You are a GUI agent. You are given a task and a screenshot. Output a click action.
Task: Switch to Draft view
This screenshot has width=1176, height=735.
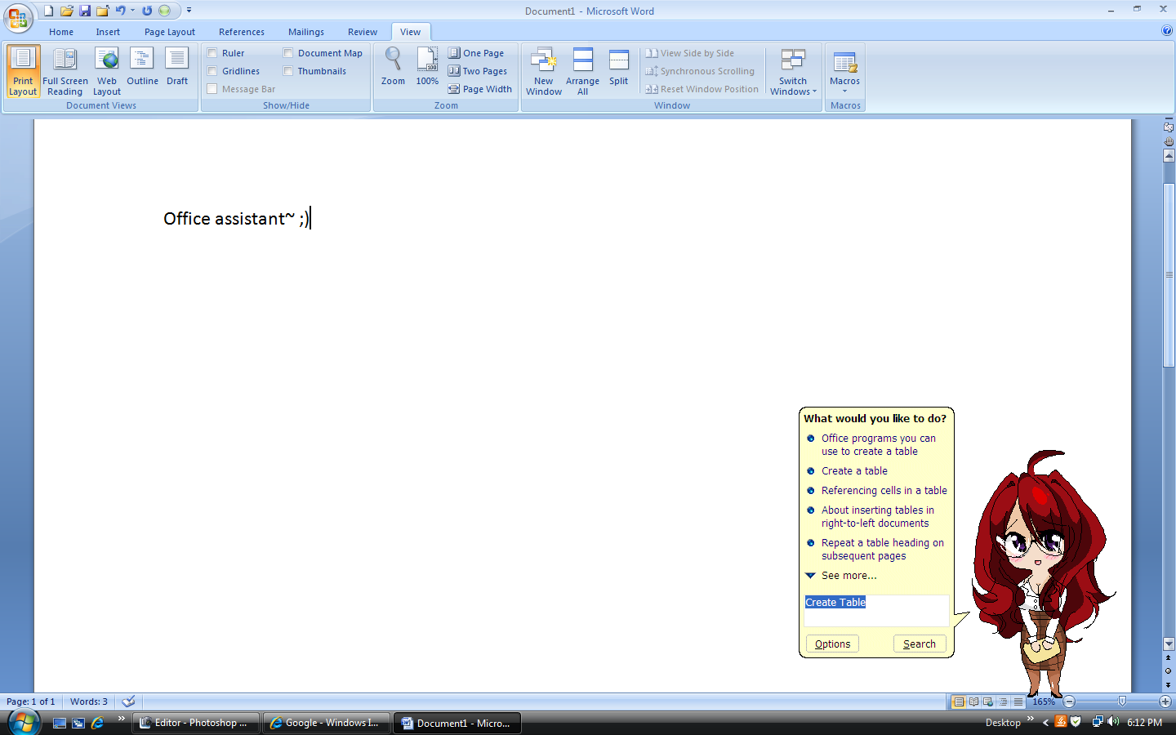click(x=177, y=67)
